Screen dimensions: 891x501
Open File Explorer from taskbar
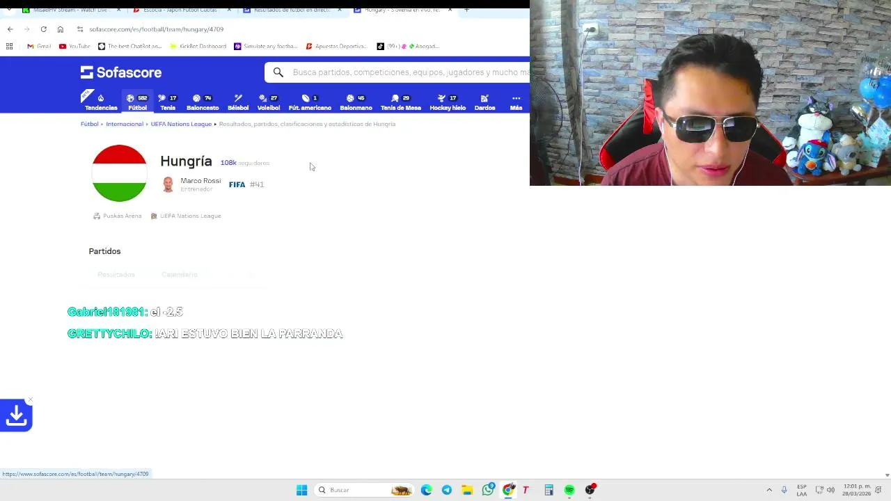(x=467, y=490)
